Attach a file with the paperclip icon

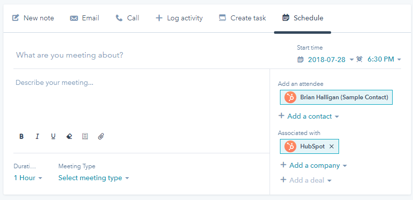point(101,136)
